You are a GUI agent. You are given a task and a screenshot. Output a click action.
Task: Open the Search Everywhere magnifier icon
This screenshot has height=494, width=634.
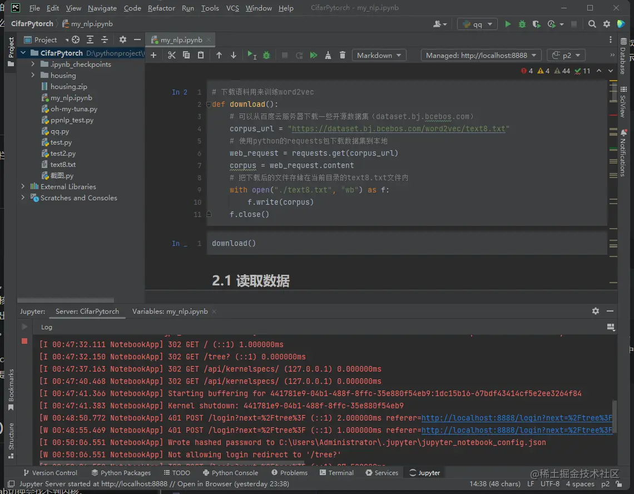[592, 24]
